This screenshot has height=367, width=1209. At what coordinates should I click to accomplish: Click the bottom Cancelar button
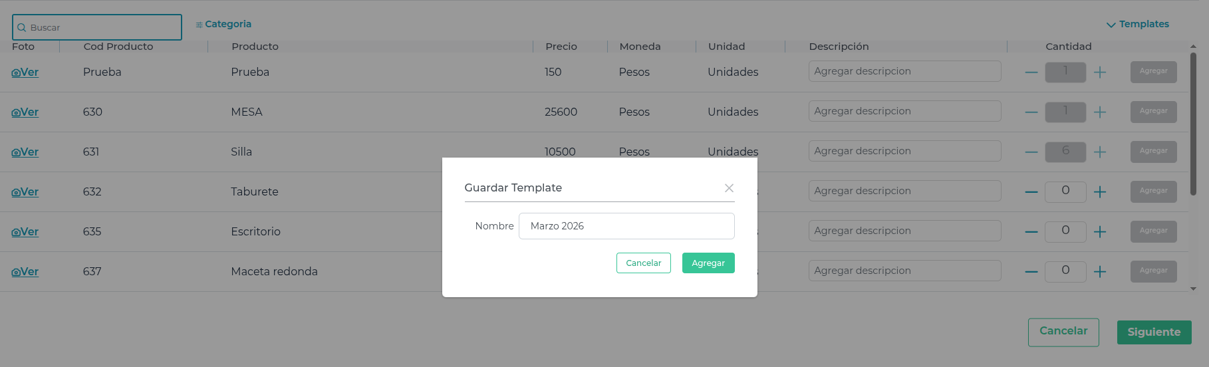click(1063, 332)
